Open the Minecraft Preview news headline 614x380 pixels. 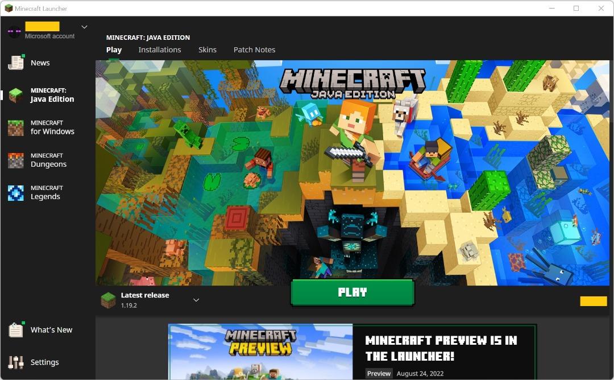pyautogui.click(x=441, y=348)
